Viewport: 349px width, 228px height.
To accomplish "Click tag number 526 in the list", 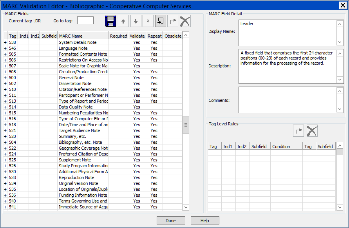I will click(13, 166).
